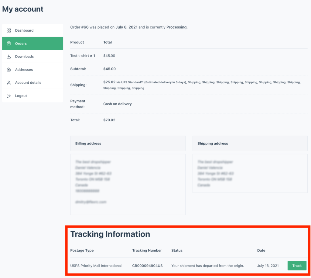Go to the Downloads section
311x278 pixels.
click(24, 57)
